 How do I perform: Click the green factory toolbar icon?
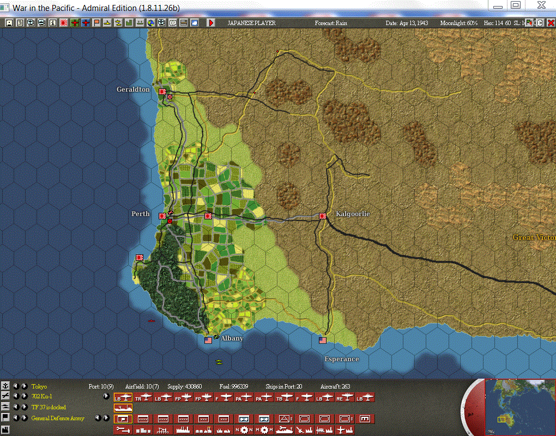pos(129,23)
